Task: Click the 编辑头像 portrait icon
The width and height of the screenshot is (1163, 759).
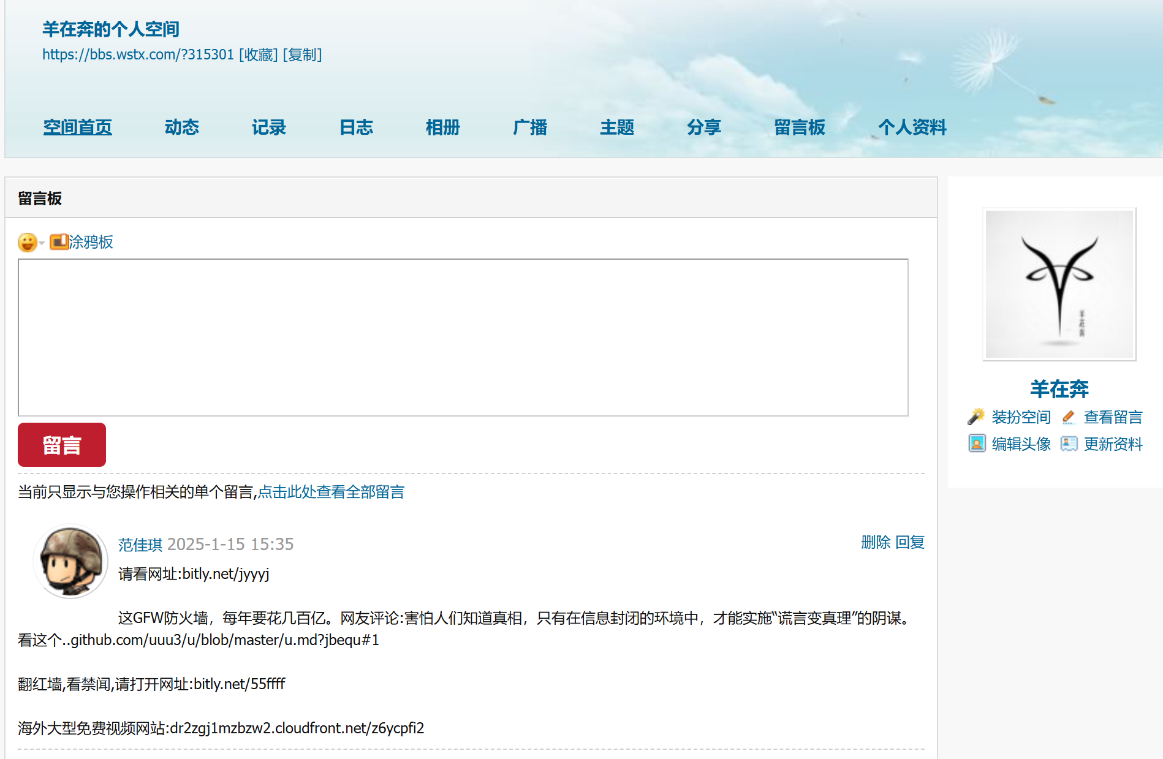Action: point(977,444)
